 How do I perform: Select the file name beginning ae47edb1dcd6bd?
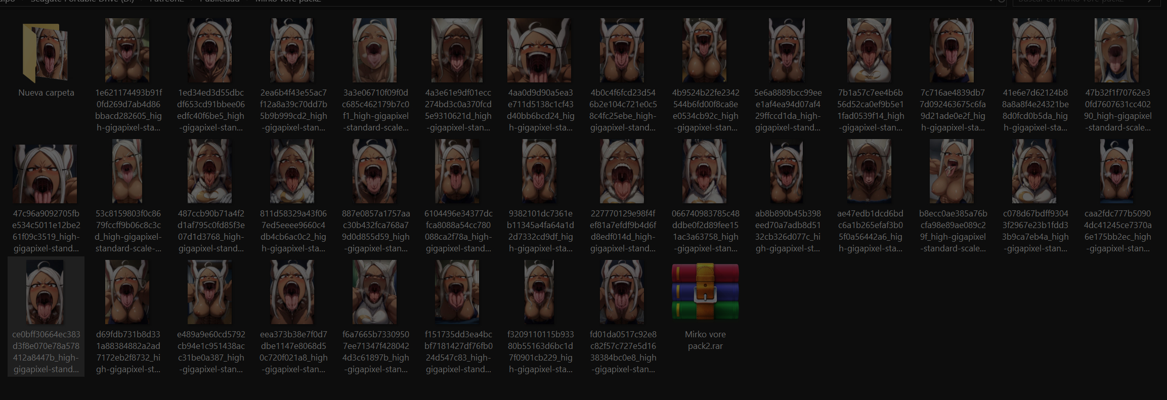[x=870, y=231]
